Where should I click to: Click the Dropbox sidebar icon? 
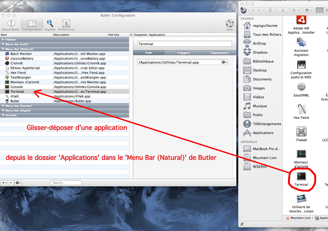coord(247,52)
